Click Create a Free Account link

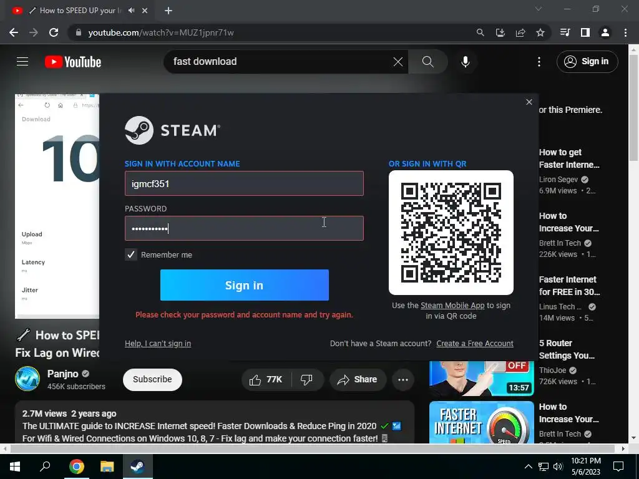click(x=475, y=344)
